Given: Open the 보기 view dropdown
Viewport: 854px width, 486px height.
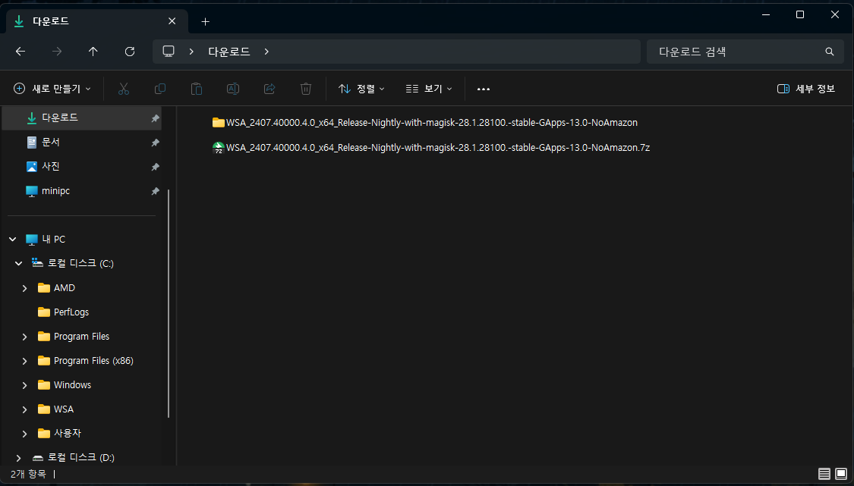Looking at the screenshot, I should (429, 89).
